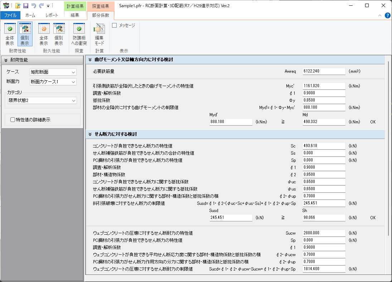
Task: Click the Redo arrow in quick toolbar
Action: [41, 5]
